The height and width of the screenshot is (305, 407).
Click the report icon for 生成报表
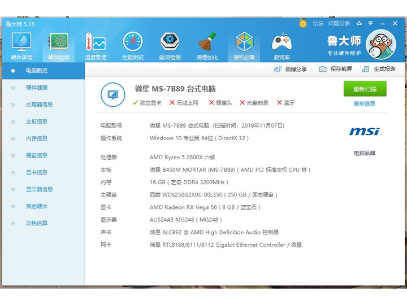[x=366, y=69]
